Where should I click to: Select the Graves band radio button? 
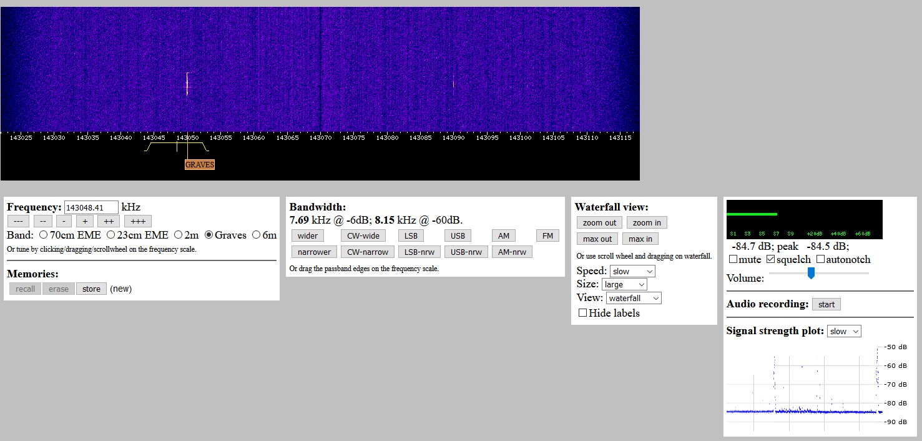tap(208, 235)
